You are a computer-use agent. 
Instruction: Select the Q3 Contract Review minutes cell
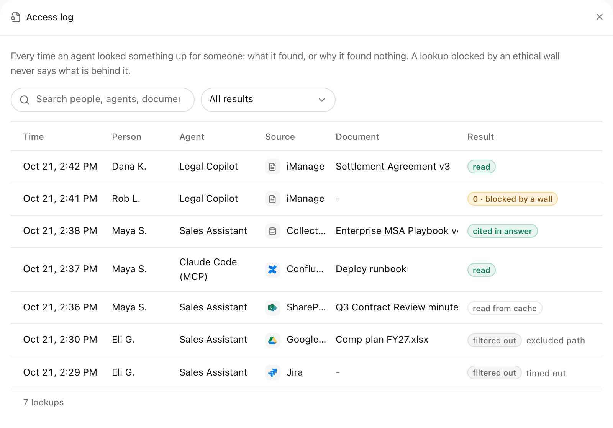(397, 307)
